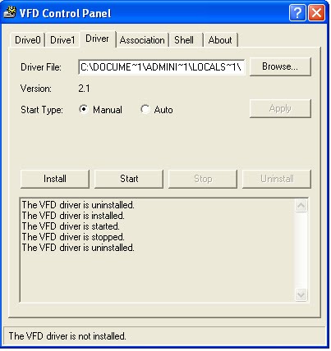331x351 pixels.
Task: Select the Driver tab
Action: click(x=97, y=39)
